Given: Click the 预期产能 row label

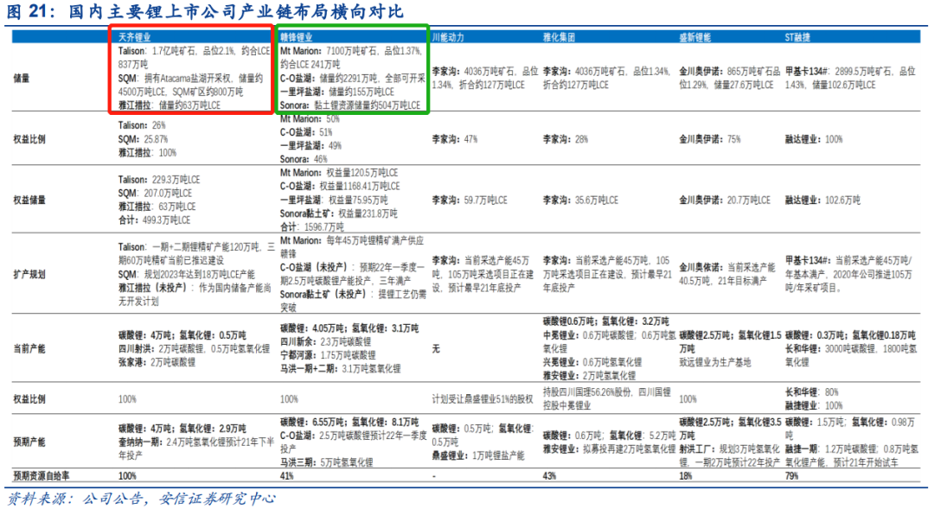Looking at the screenshot, I should pyautogui.click(x=29, y=442).
